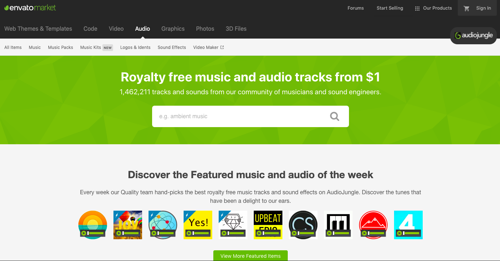The width and height of the screenshot is (500, 261).
Task: Click the Sign In button
Action: [x=484, y=8]
